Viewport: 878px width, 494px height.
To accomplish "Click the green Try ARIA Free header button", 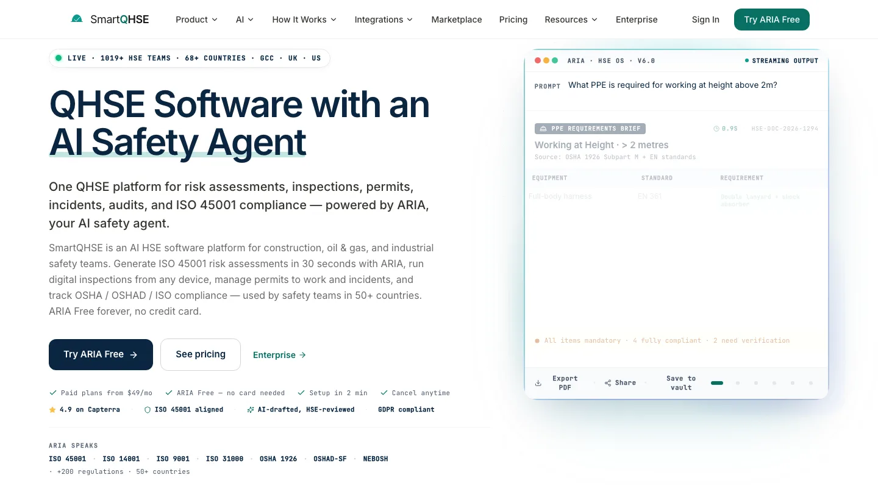I will [772, 20].
